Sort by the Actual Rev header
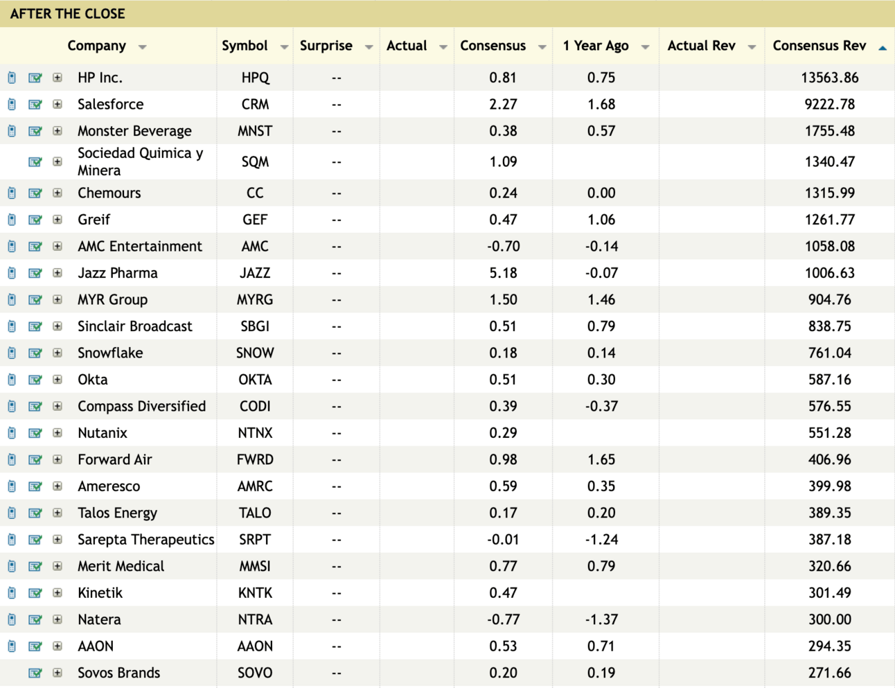Screen dimensions: 895x688 (x=701, y=46)
